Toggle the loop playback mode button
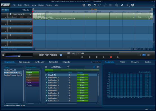 (x=61, y=55)
